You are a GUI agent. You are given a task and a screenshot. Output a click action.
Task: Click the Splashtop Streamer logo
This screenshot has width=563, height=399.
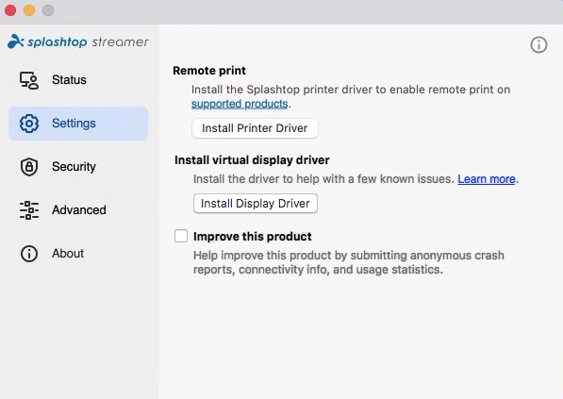pos(78,42)
